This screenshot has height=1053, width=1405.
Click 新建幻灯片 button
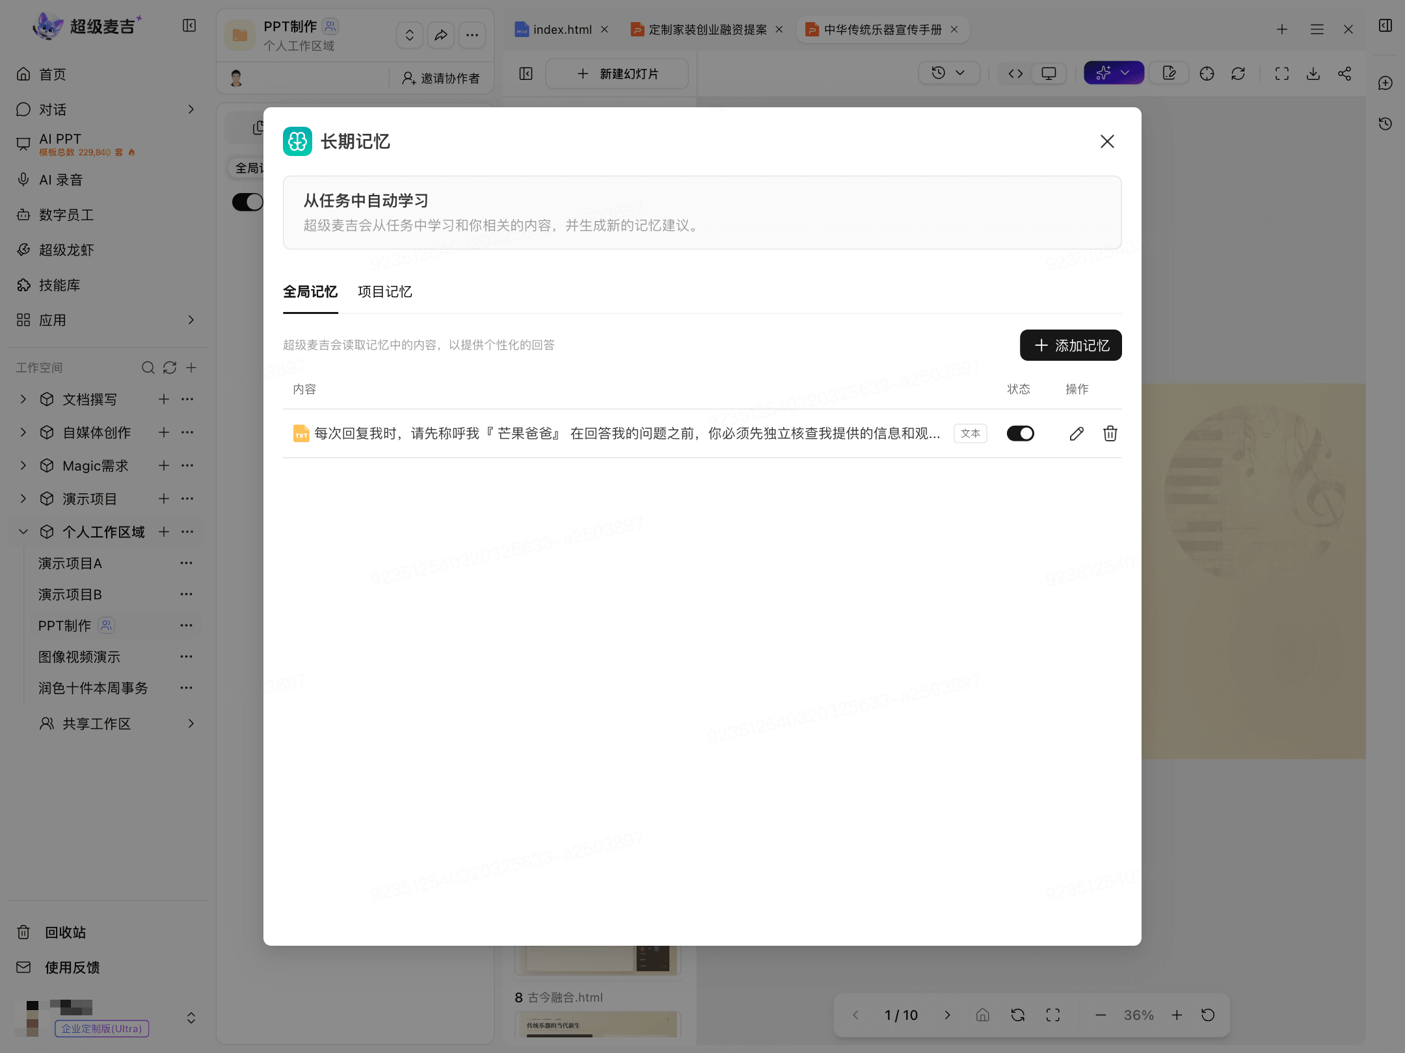(x=617, y=74)
